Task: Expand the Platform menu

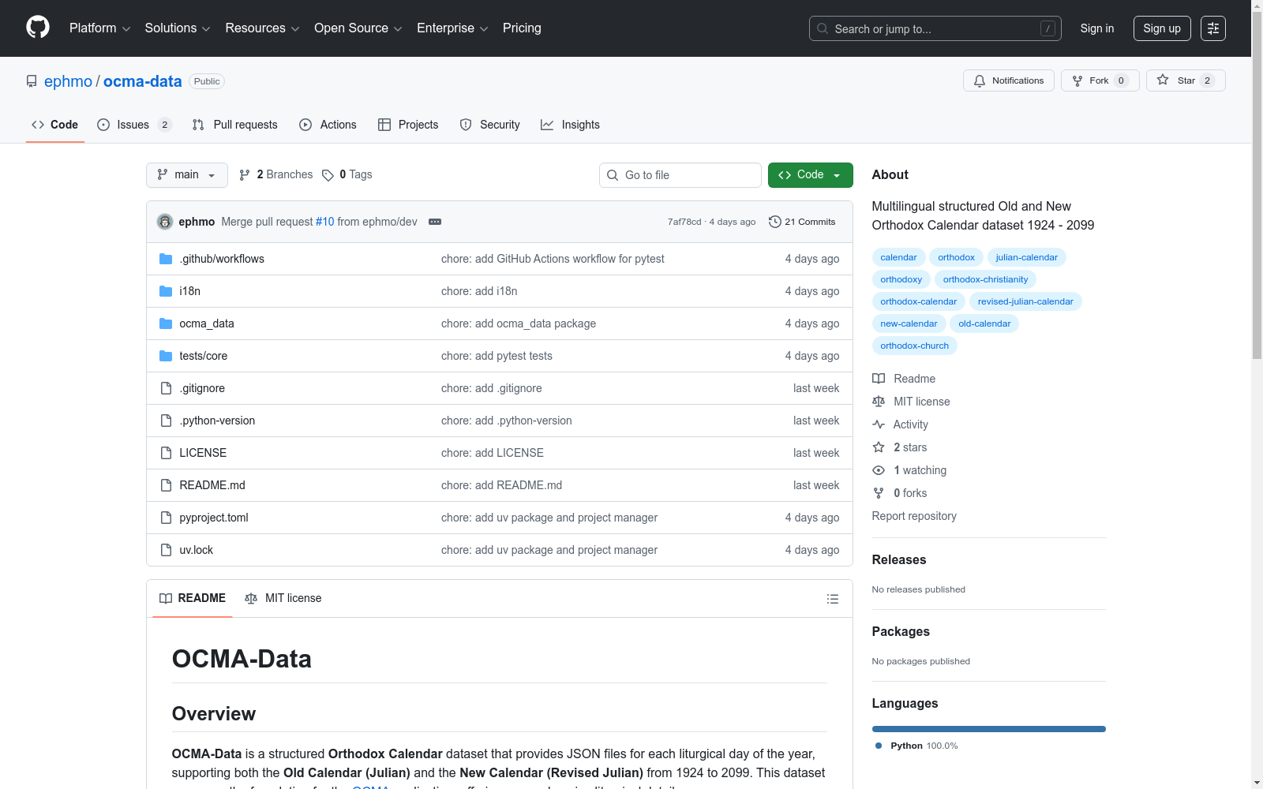Action: click(x=99, y=28)
